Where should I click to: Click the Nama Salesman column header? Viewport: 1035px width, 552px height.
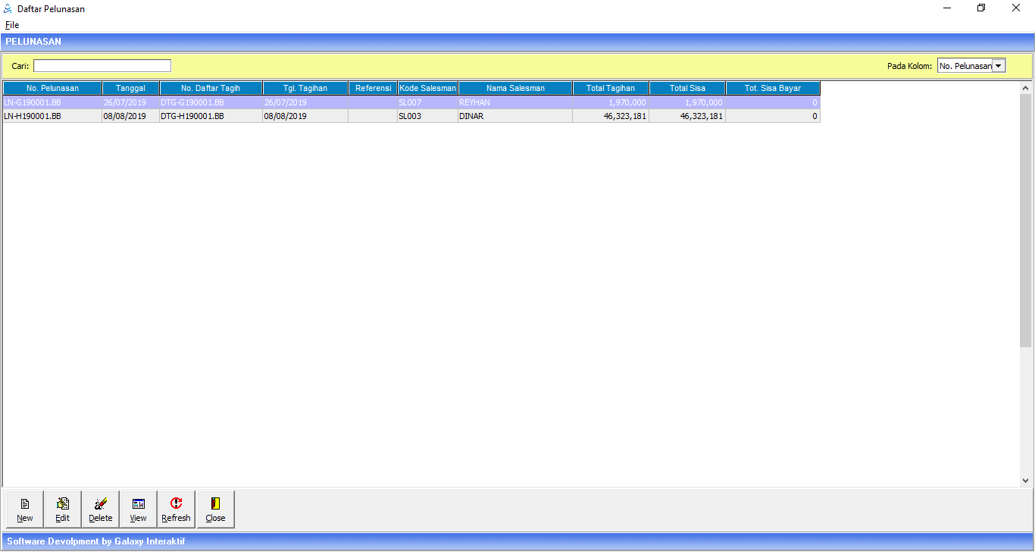pyautogui.click(x=515, y=89)
